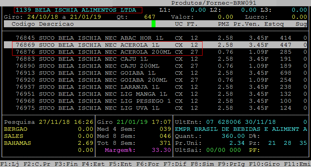
Task: Click the Margem% value 33.30
Action: pos(161,150)
